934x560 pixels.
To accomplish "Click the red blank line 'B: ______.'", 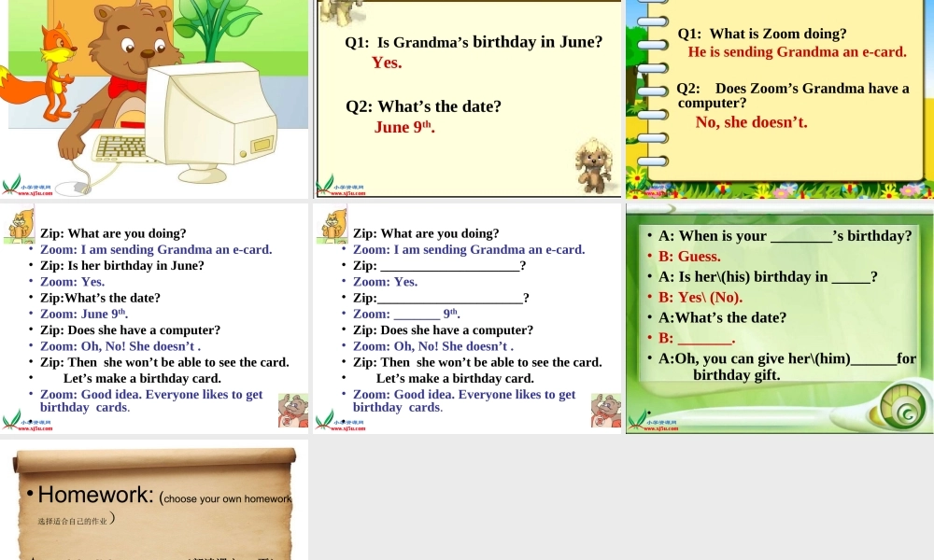I will [697, 338].
